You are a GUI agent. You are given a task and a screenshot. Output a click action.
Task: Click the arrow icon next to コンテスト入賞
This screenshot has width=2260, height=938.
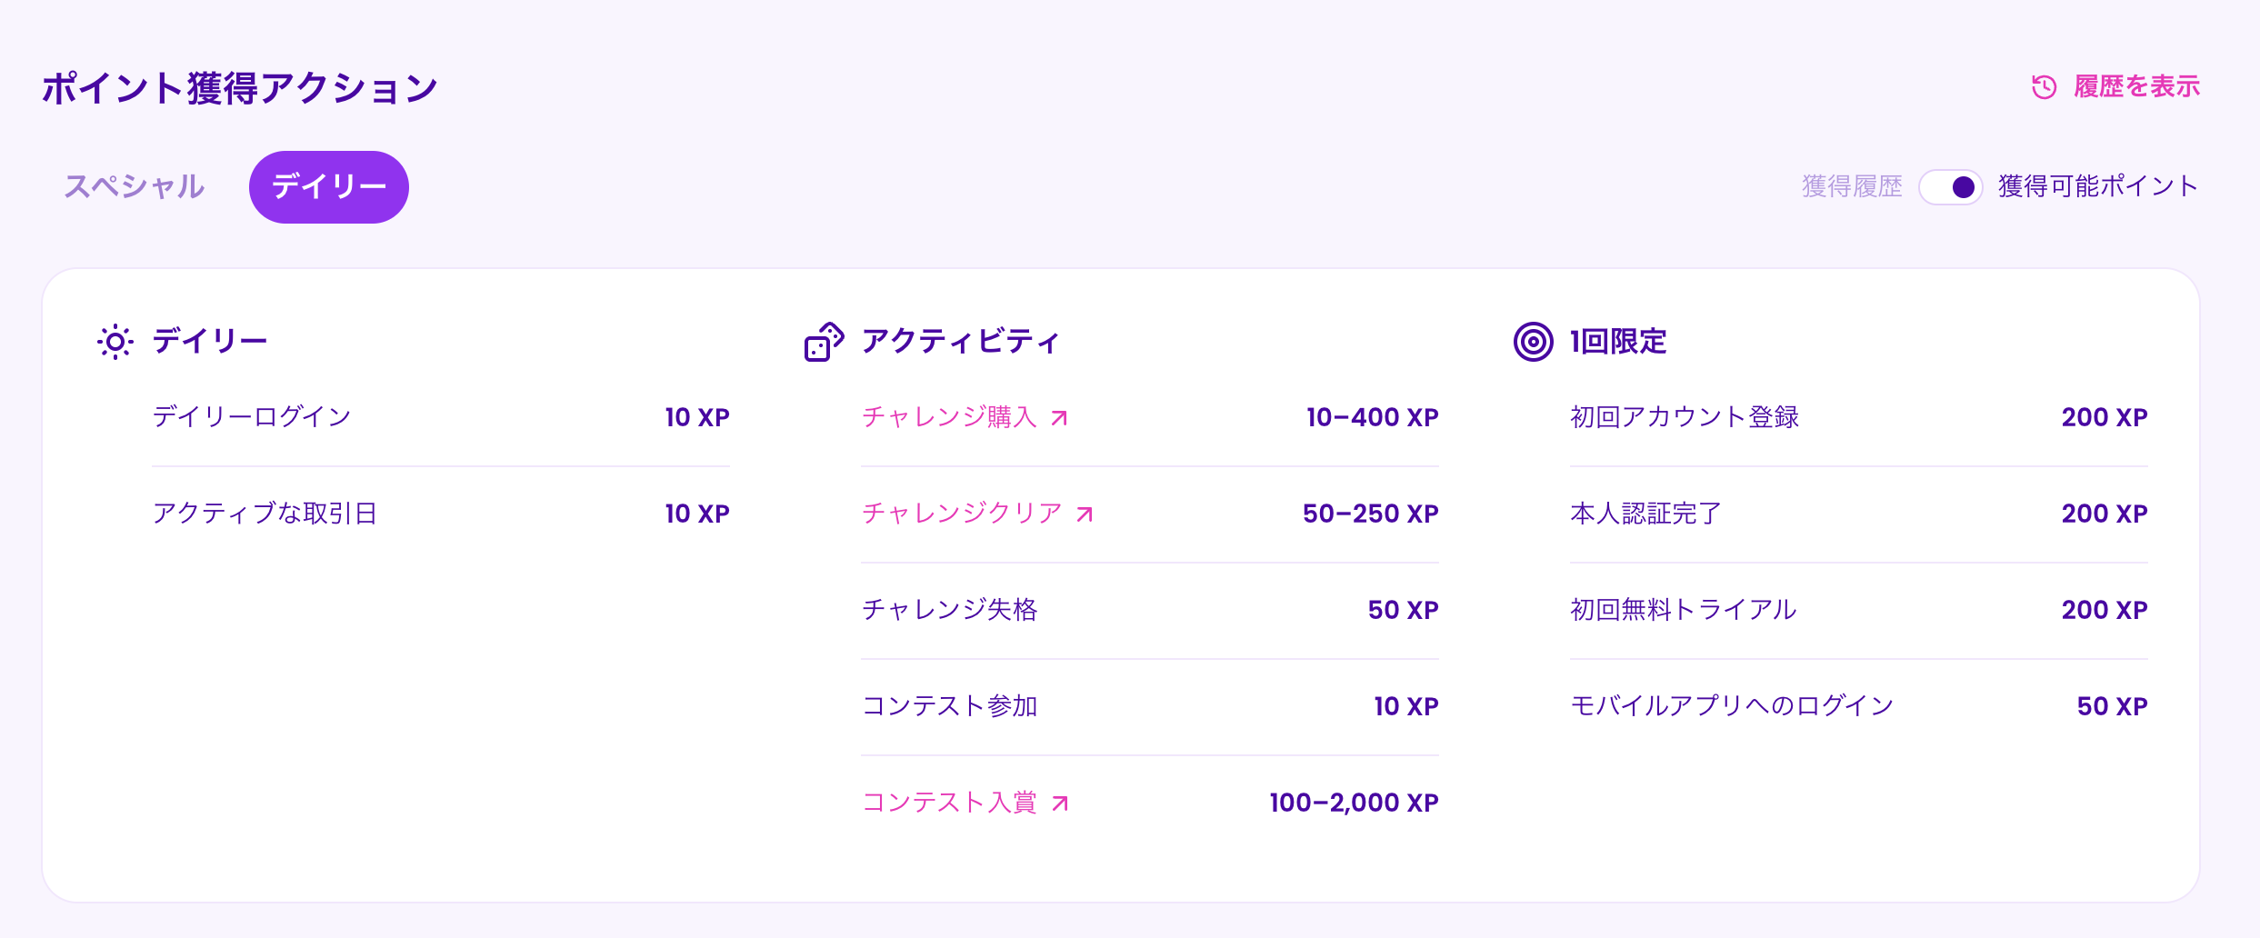click(x=1060, y=803)
